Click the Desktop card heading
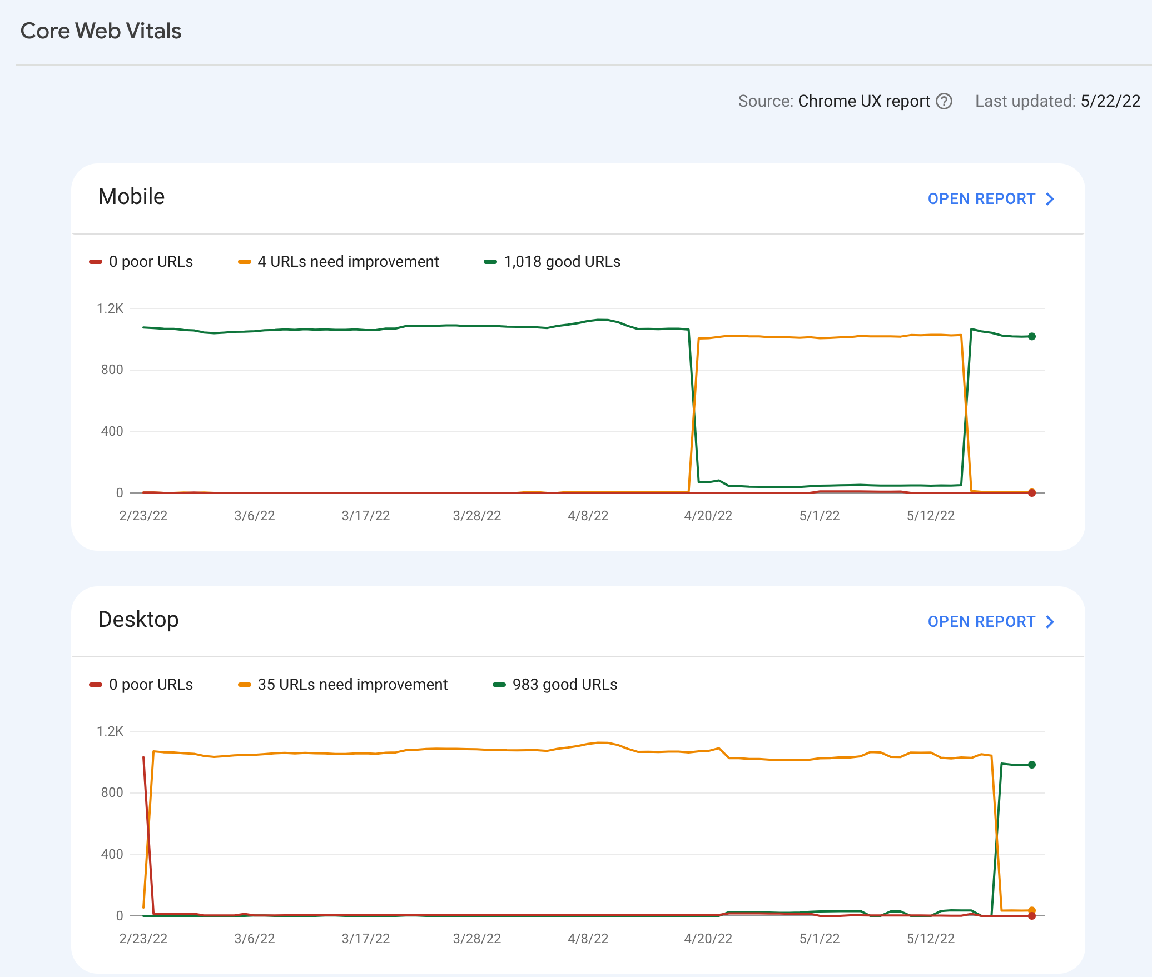Image resolution: width=1152 pixels, height=977 pixels. (138, 620)
